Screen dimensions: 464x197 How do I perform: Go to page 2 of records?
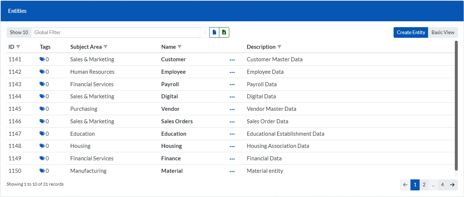click(424, 185)
